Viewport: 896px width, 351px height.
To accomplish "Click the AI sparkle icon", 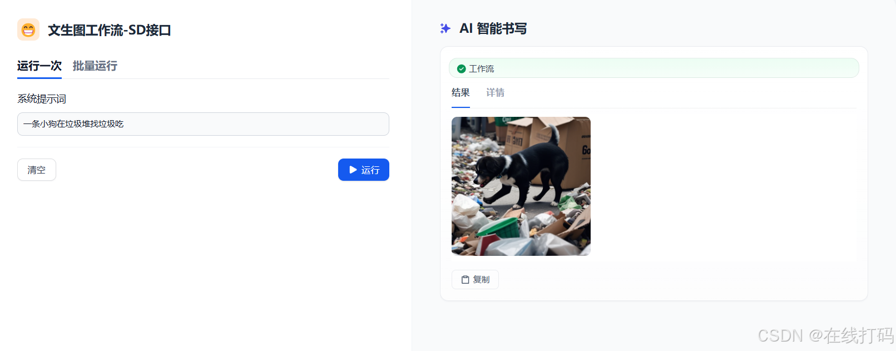I will pos(445,28).
